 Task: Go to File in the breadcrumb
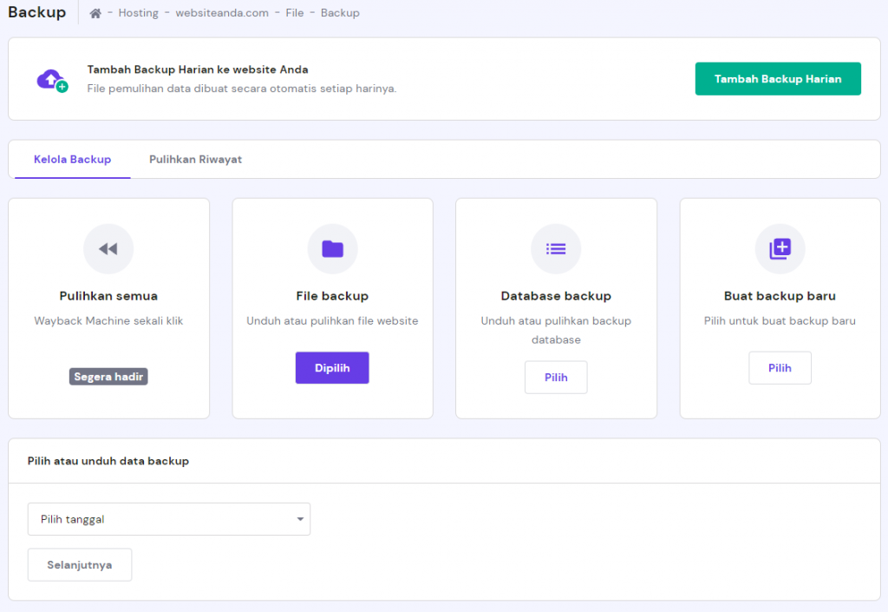click(x=295, y=14)
